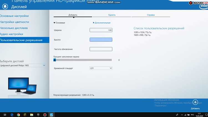Click the screen fill percentage slider handle
208x117 pixels.
[x=55, y=60]
